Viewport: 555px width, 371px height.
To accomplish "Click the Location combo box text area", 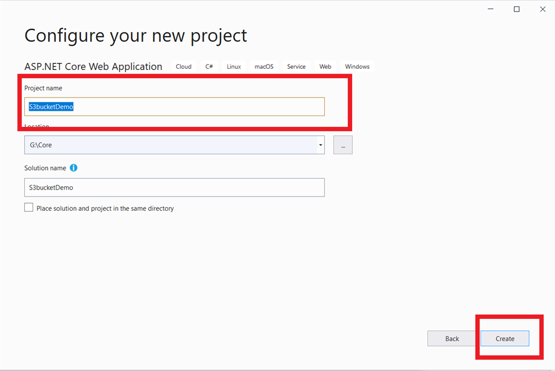I will click(163, 145).
